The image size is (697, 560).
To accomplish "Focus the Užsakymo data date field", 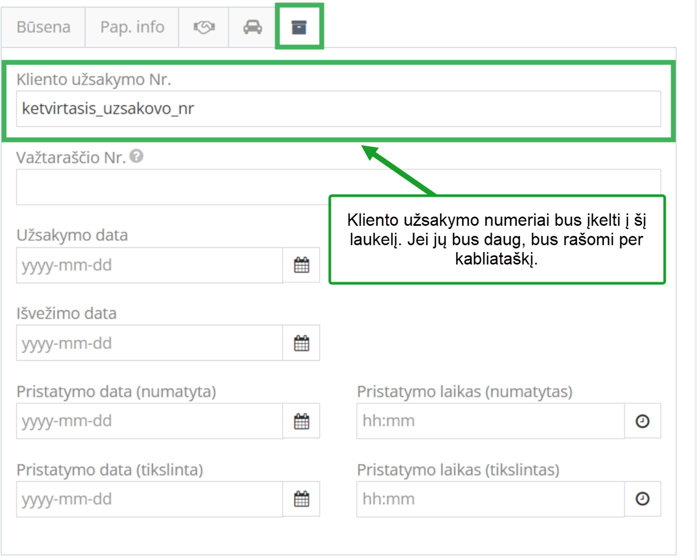I will coord(150,266).
